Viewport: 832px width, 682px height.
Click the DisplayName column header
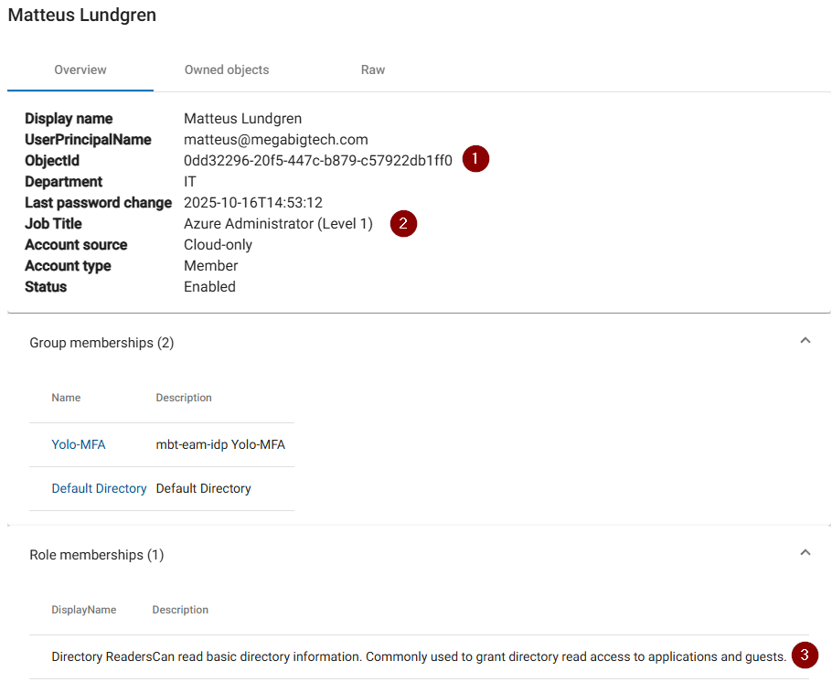coord(83,610)
